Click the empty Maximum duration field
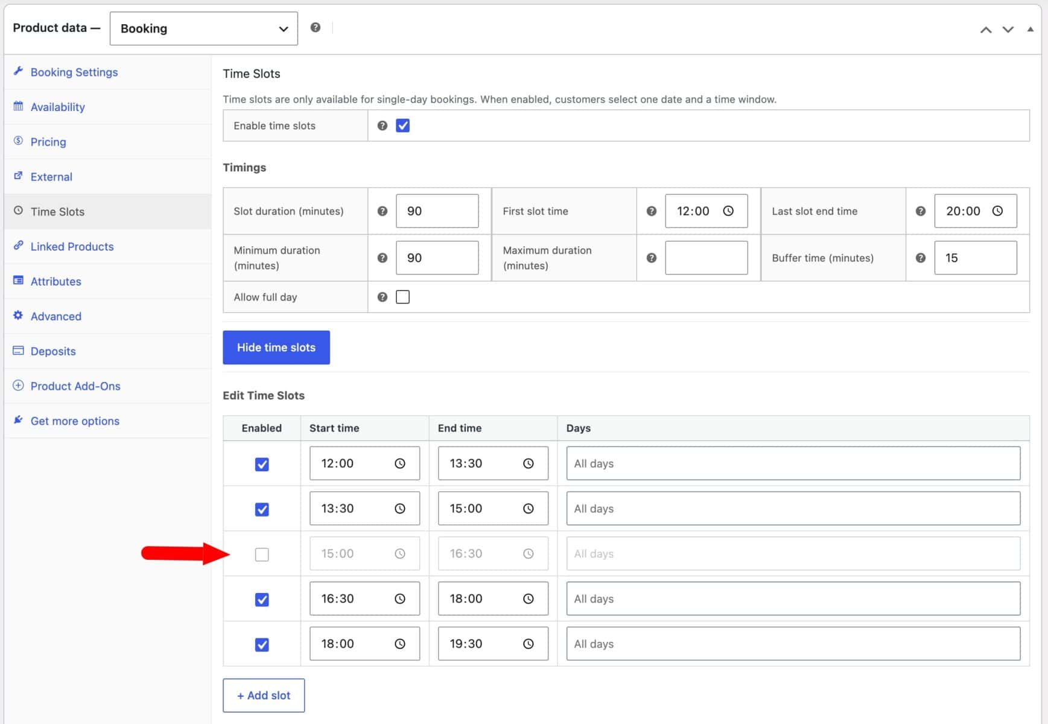This screenshot has height=724, width=1048. [707, 258]
